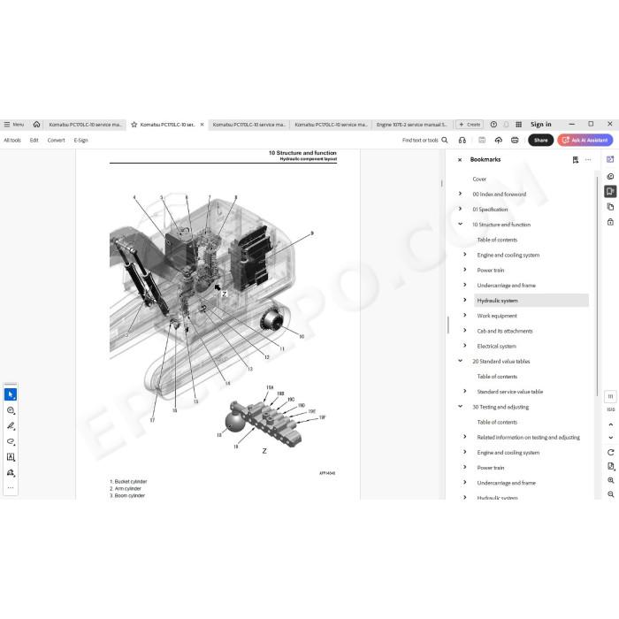Screen dimensions: 619x619
Task: Select the sign/stamp tool
Action: coord(11,472)
